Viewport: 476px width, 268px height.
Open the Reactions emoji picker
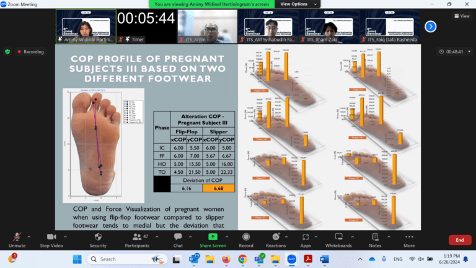[x=275, y=239]
